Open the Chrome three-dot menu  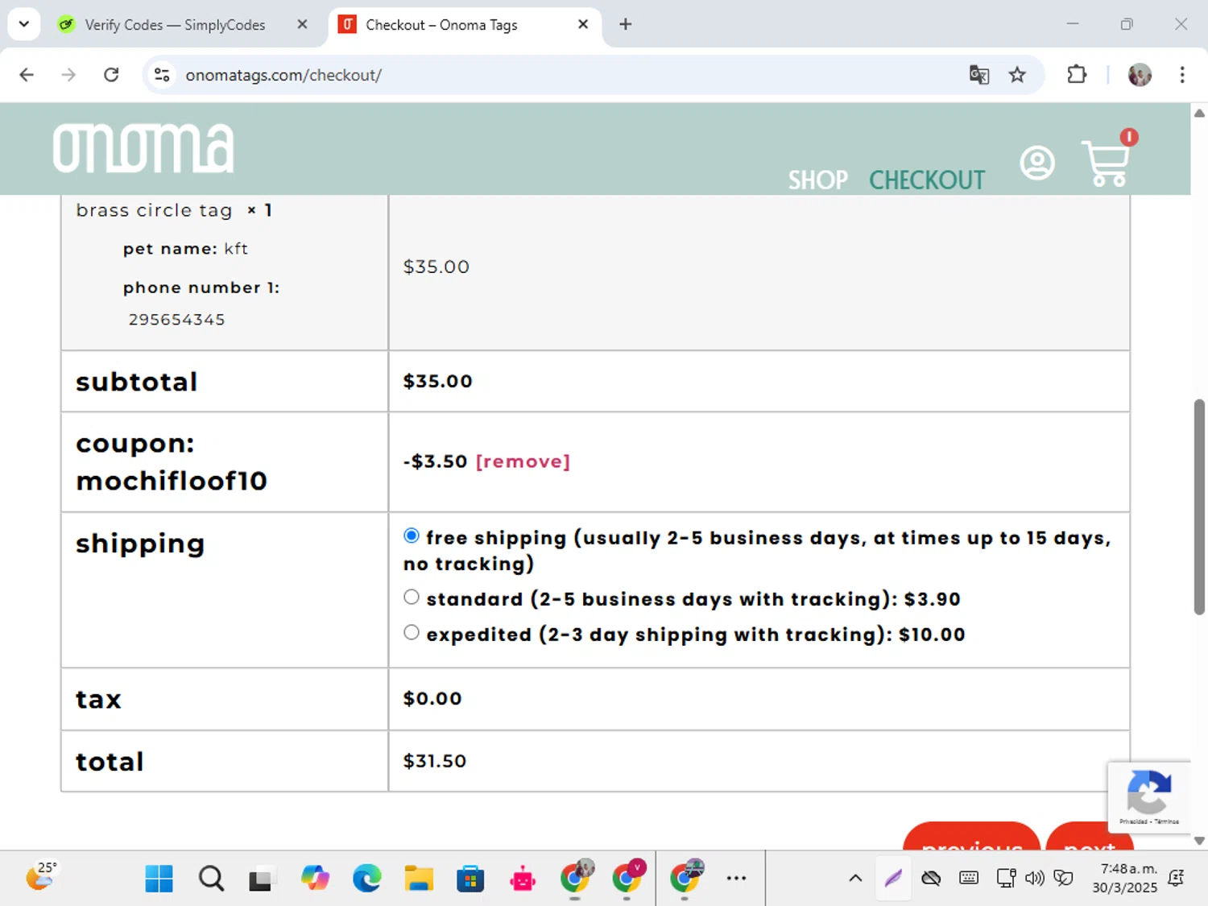(1182, 75)
